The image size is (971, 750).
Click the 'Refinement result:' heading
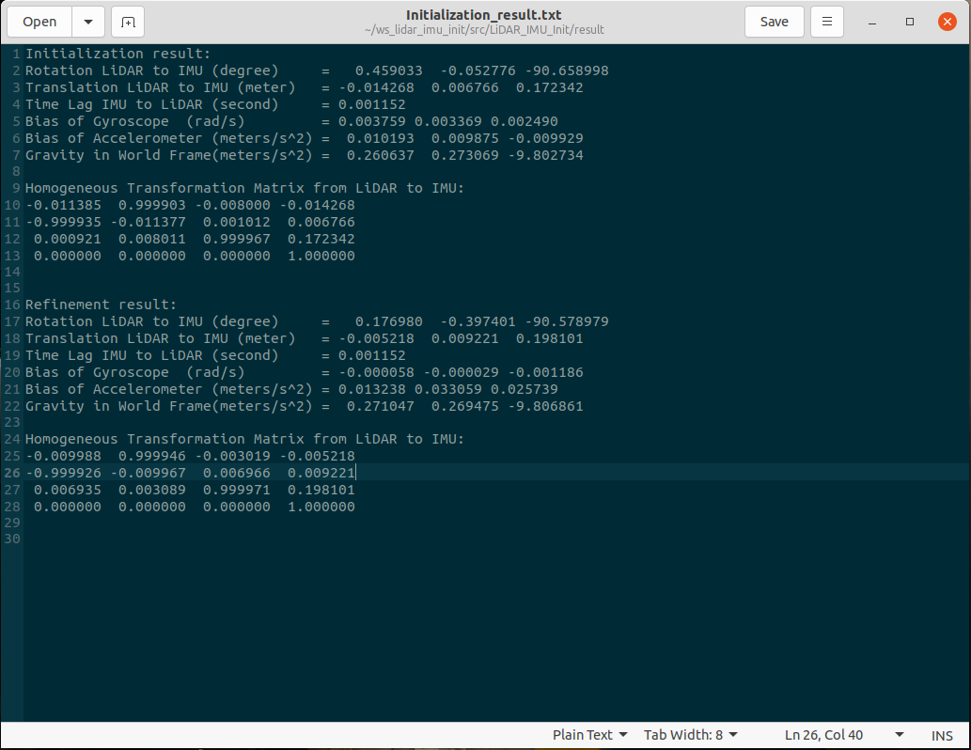pos(101,305)
